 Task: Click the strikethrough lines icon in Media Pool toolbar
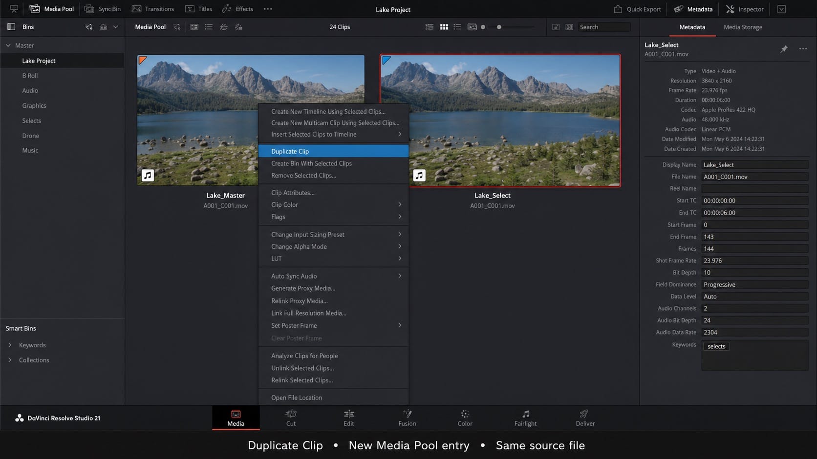click(x=224, y=27)
